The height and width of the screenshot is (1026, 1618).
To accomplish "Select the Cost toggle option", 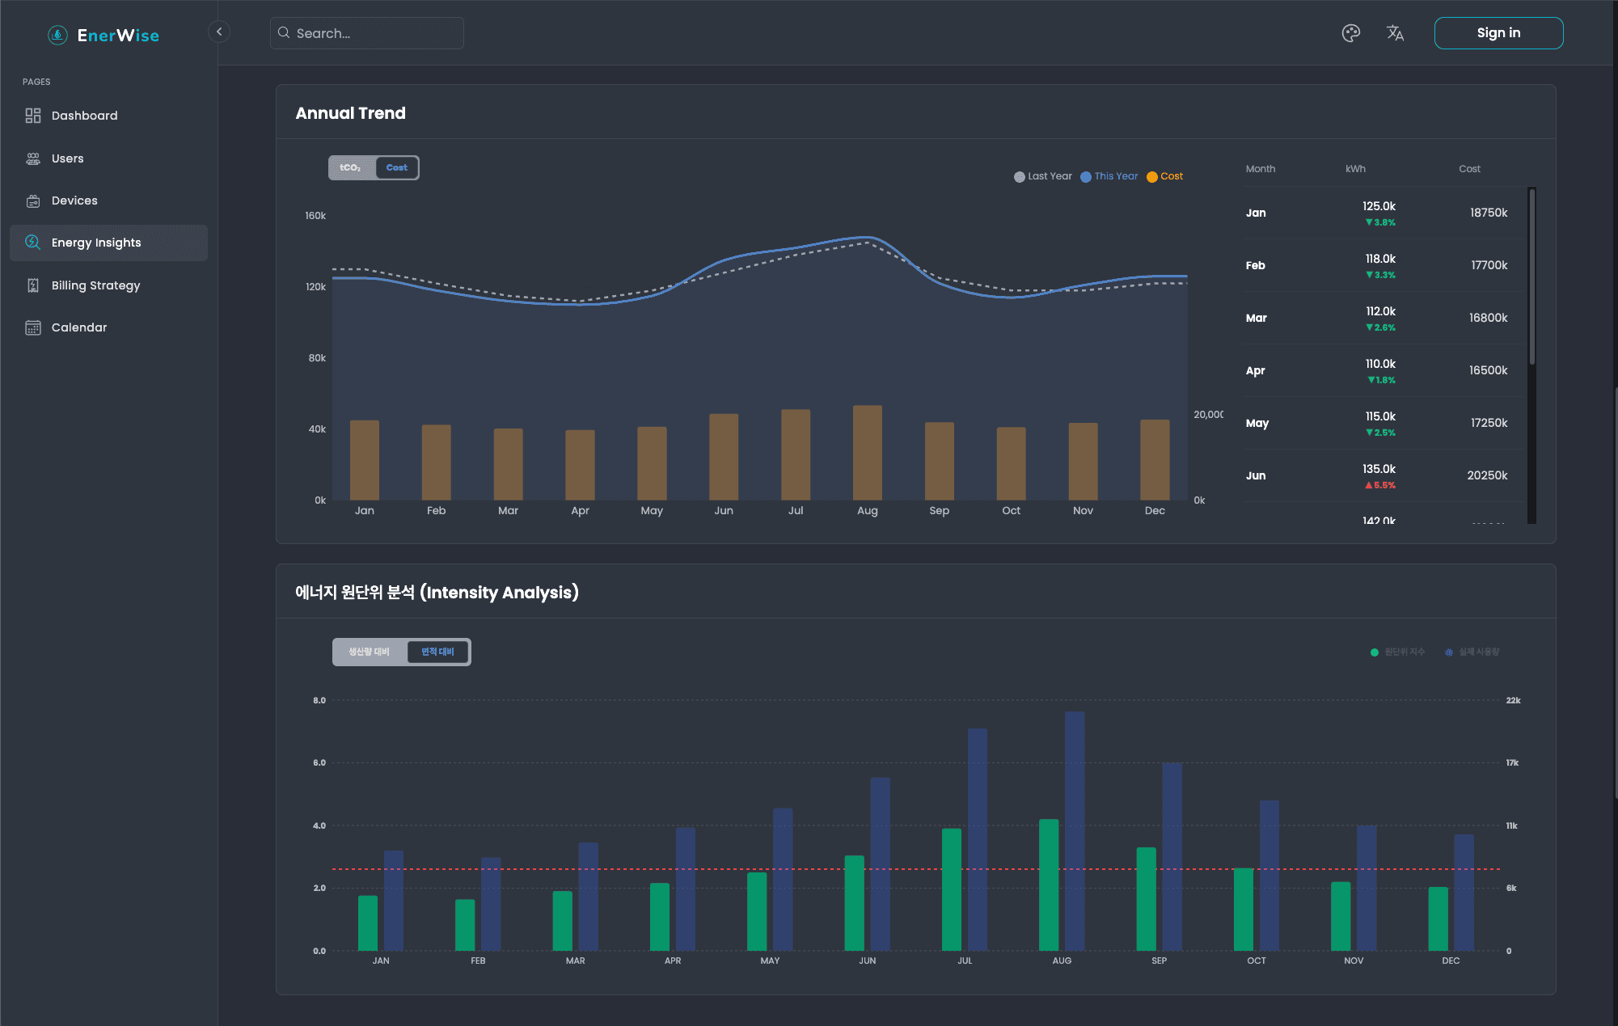I will coord(396,167).
